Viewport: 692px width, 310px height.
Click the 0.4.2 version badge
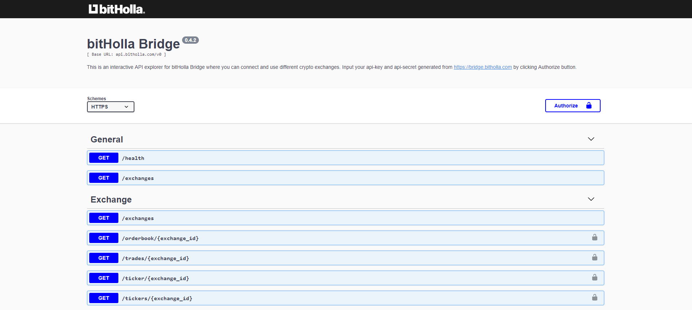click(190, 40)
